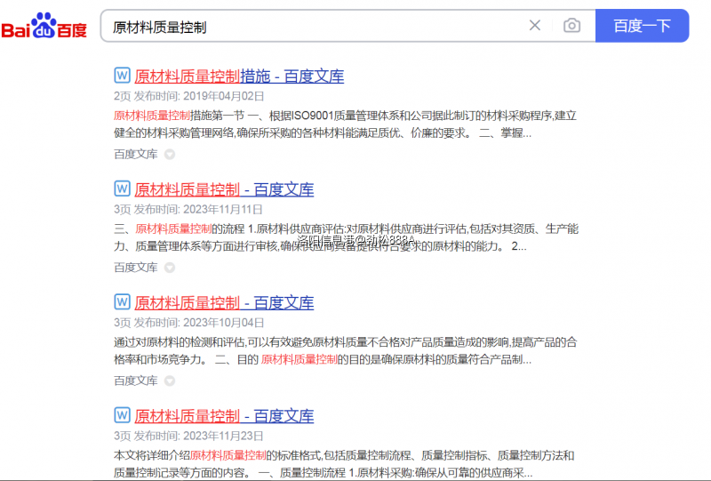Expand the arrow beside 百度文库 under the second result
The height and width of the screenshot is (481, 711).
[x=170, y=268]
